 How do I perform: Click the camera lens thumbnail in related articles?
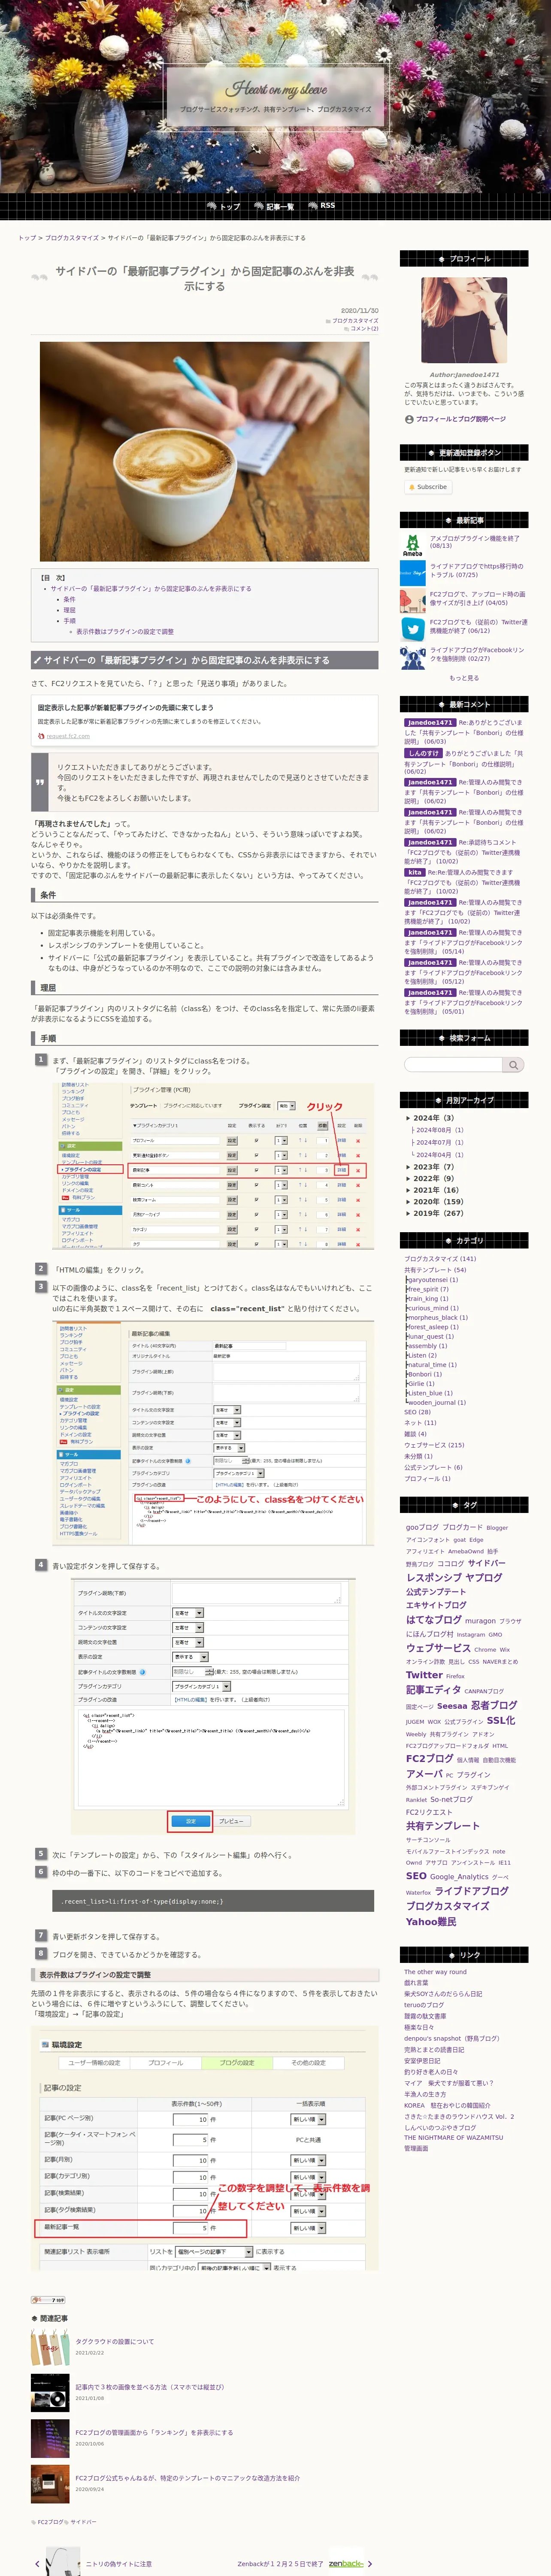[x=50, y=2393]
